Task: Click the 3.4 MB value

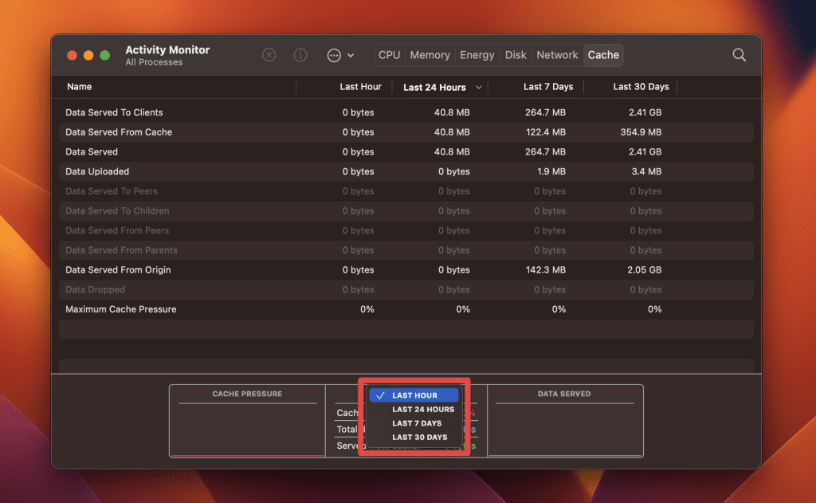Action: [646, 171]
